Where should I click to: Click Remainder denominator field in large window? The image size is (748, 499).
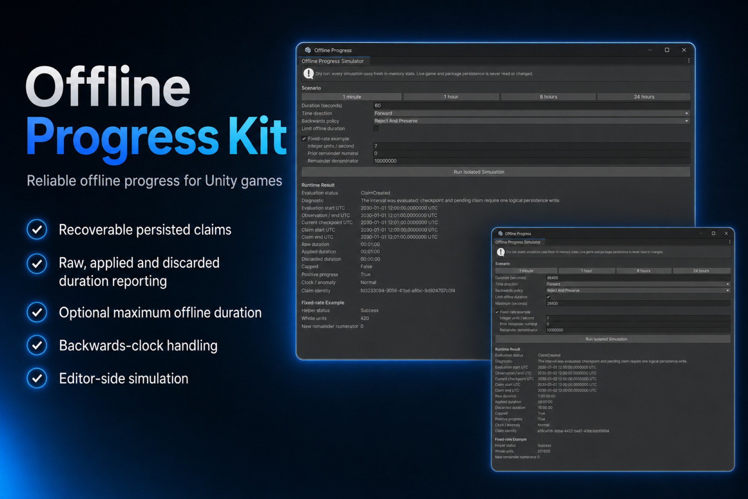tap(532, 161)
